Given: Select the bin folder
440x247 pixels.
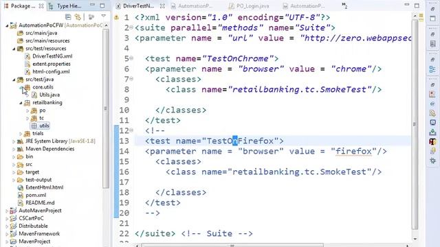Looking at the screenshot, I should (x=29, y=156).
